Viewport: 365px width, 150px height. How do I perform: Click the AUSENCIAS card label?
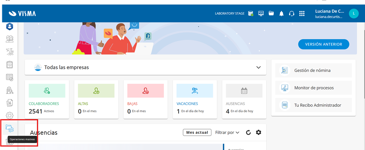point(235,104)
